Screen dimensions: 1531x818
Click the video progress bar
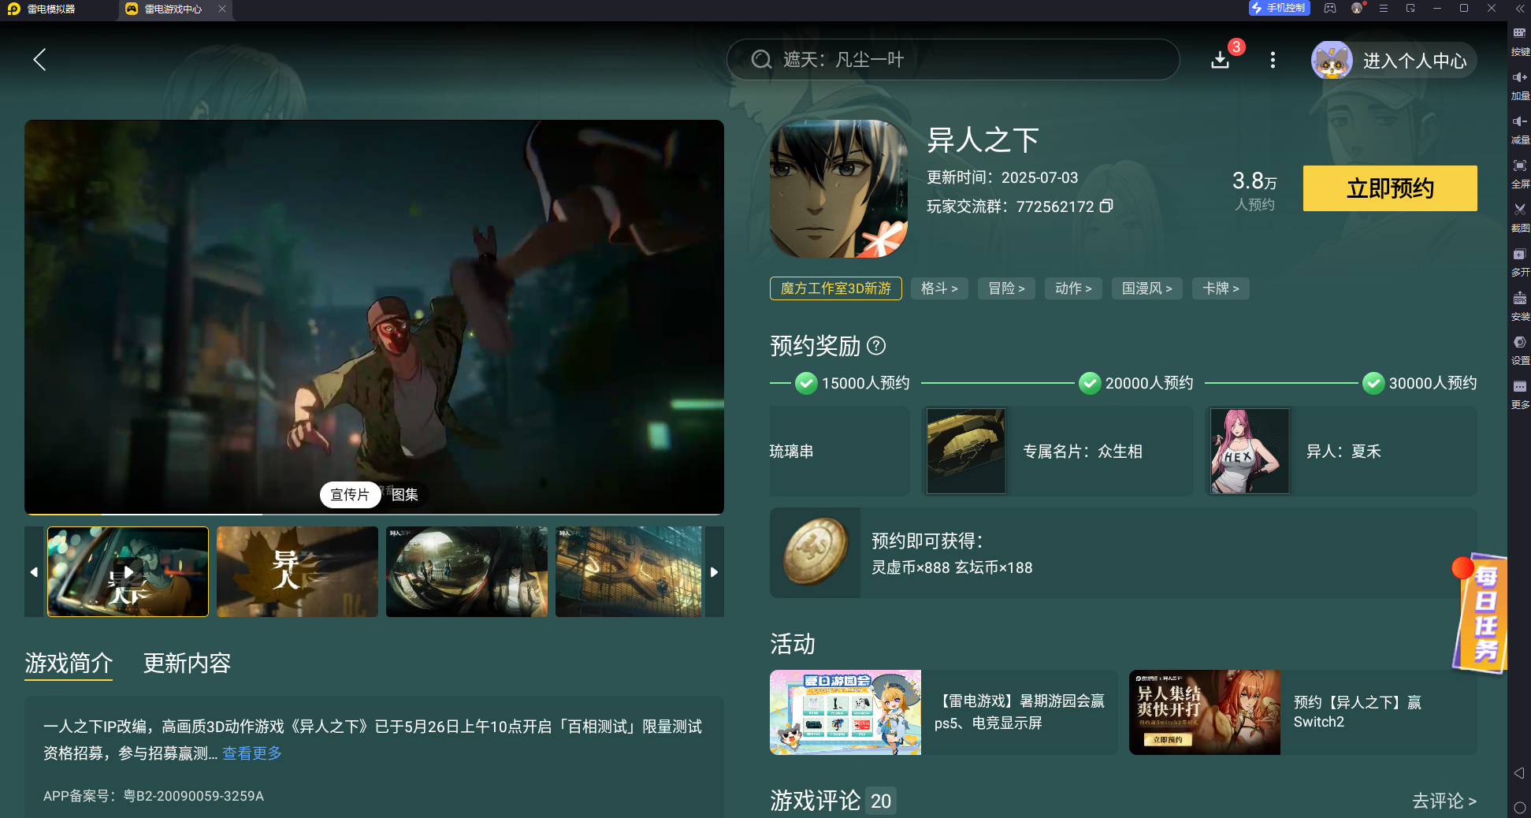pos(374,514)
